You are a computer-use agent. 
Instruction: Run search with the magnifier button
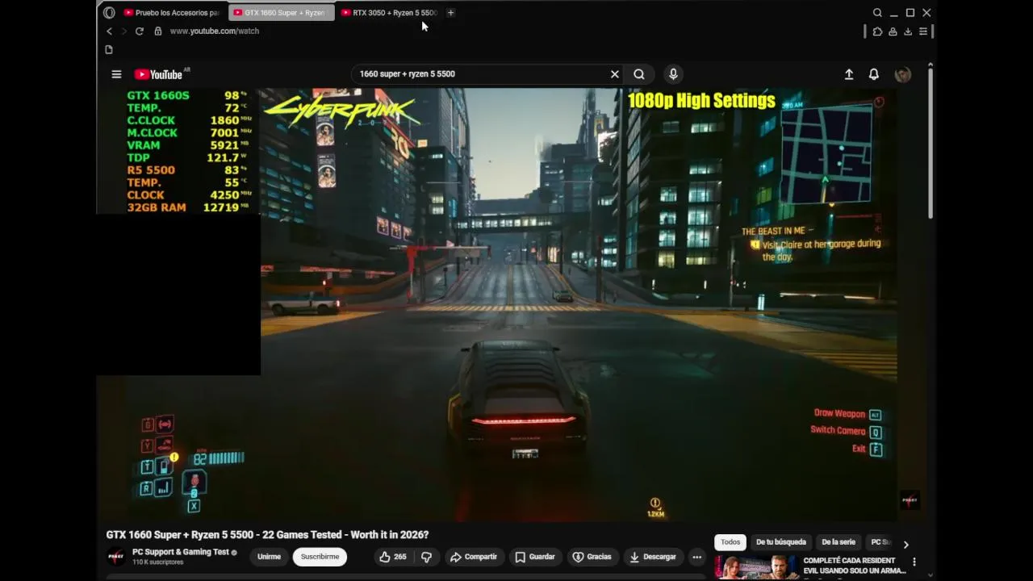pos(639,74)
